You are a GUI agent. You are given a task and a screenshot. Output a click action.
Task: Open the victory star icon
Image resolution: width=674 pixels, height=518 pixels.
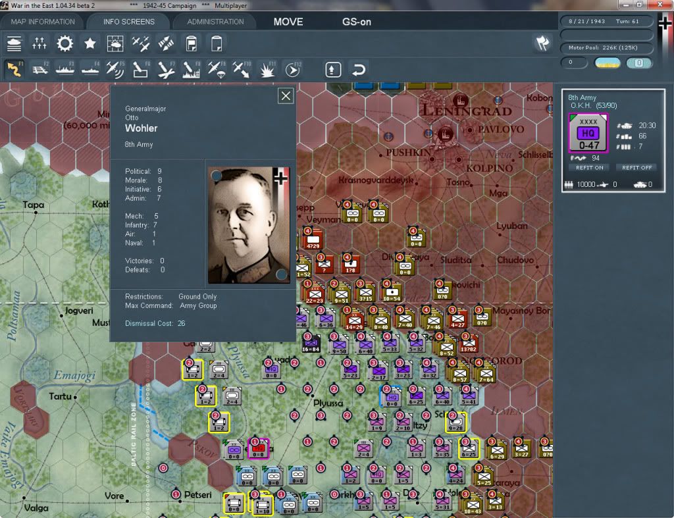click(90, 43)
